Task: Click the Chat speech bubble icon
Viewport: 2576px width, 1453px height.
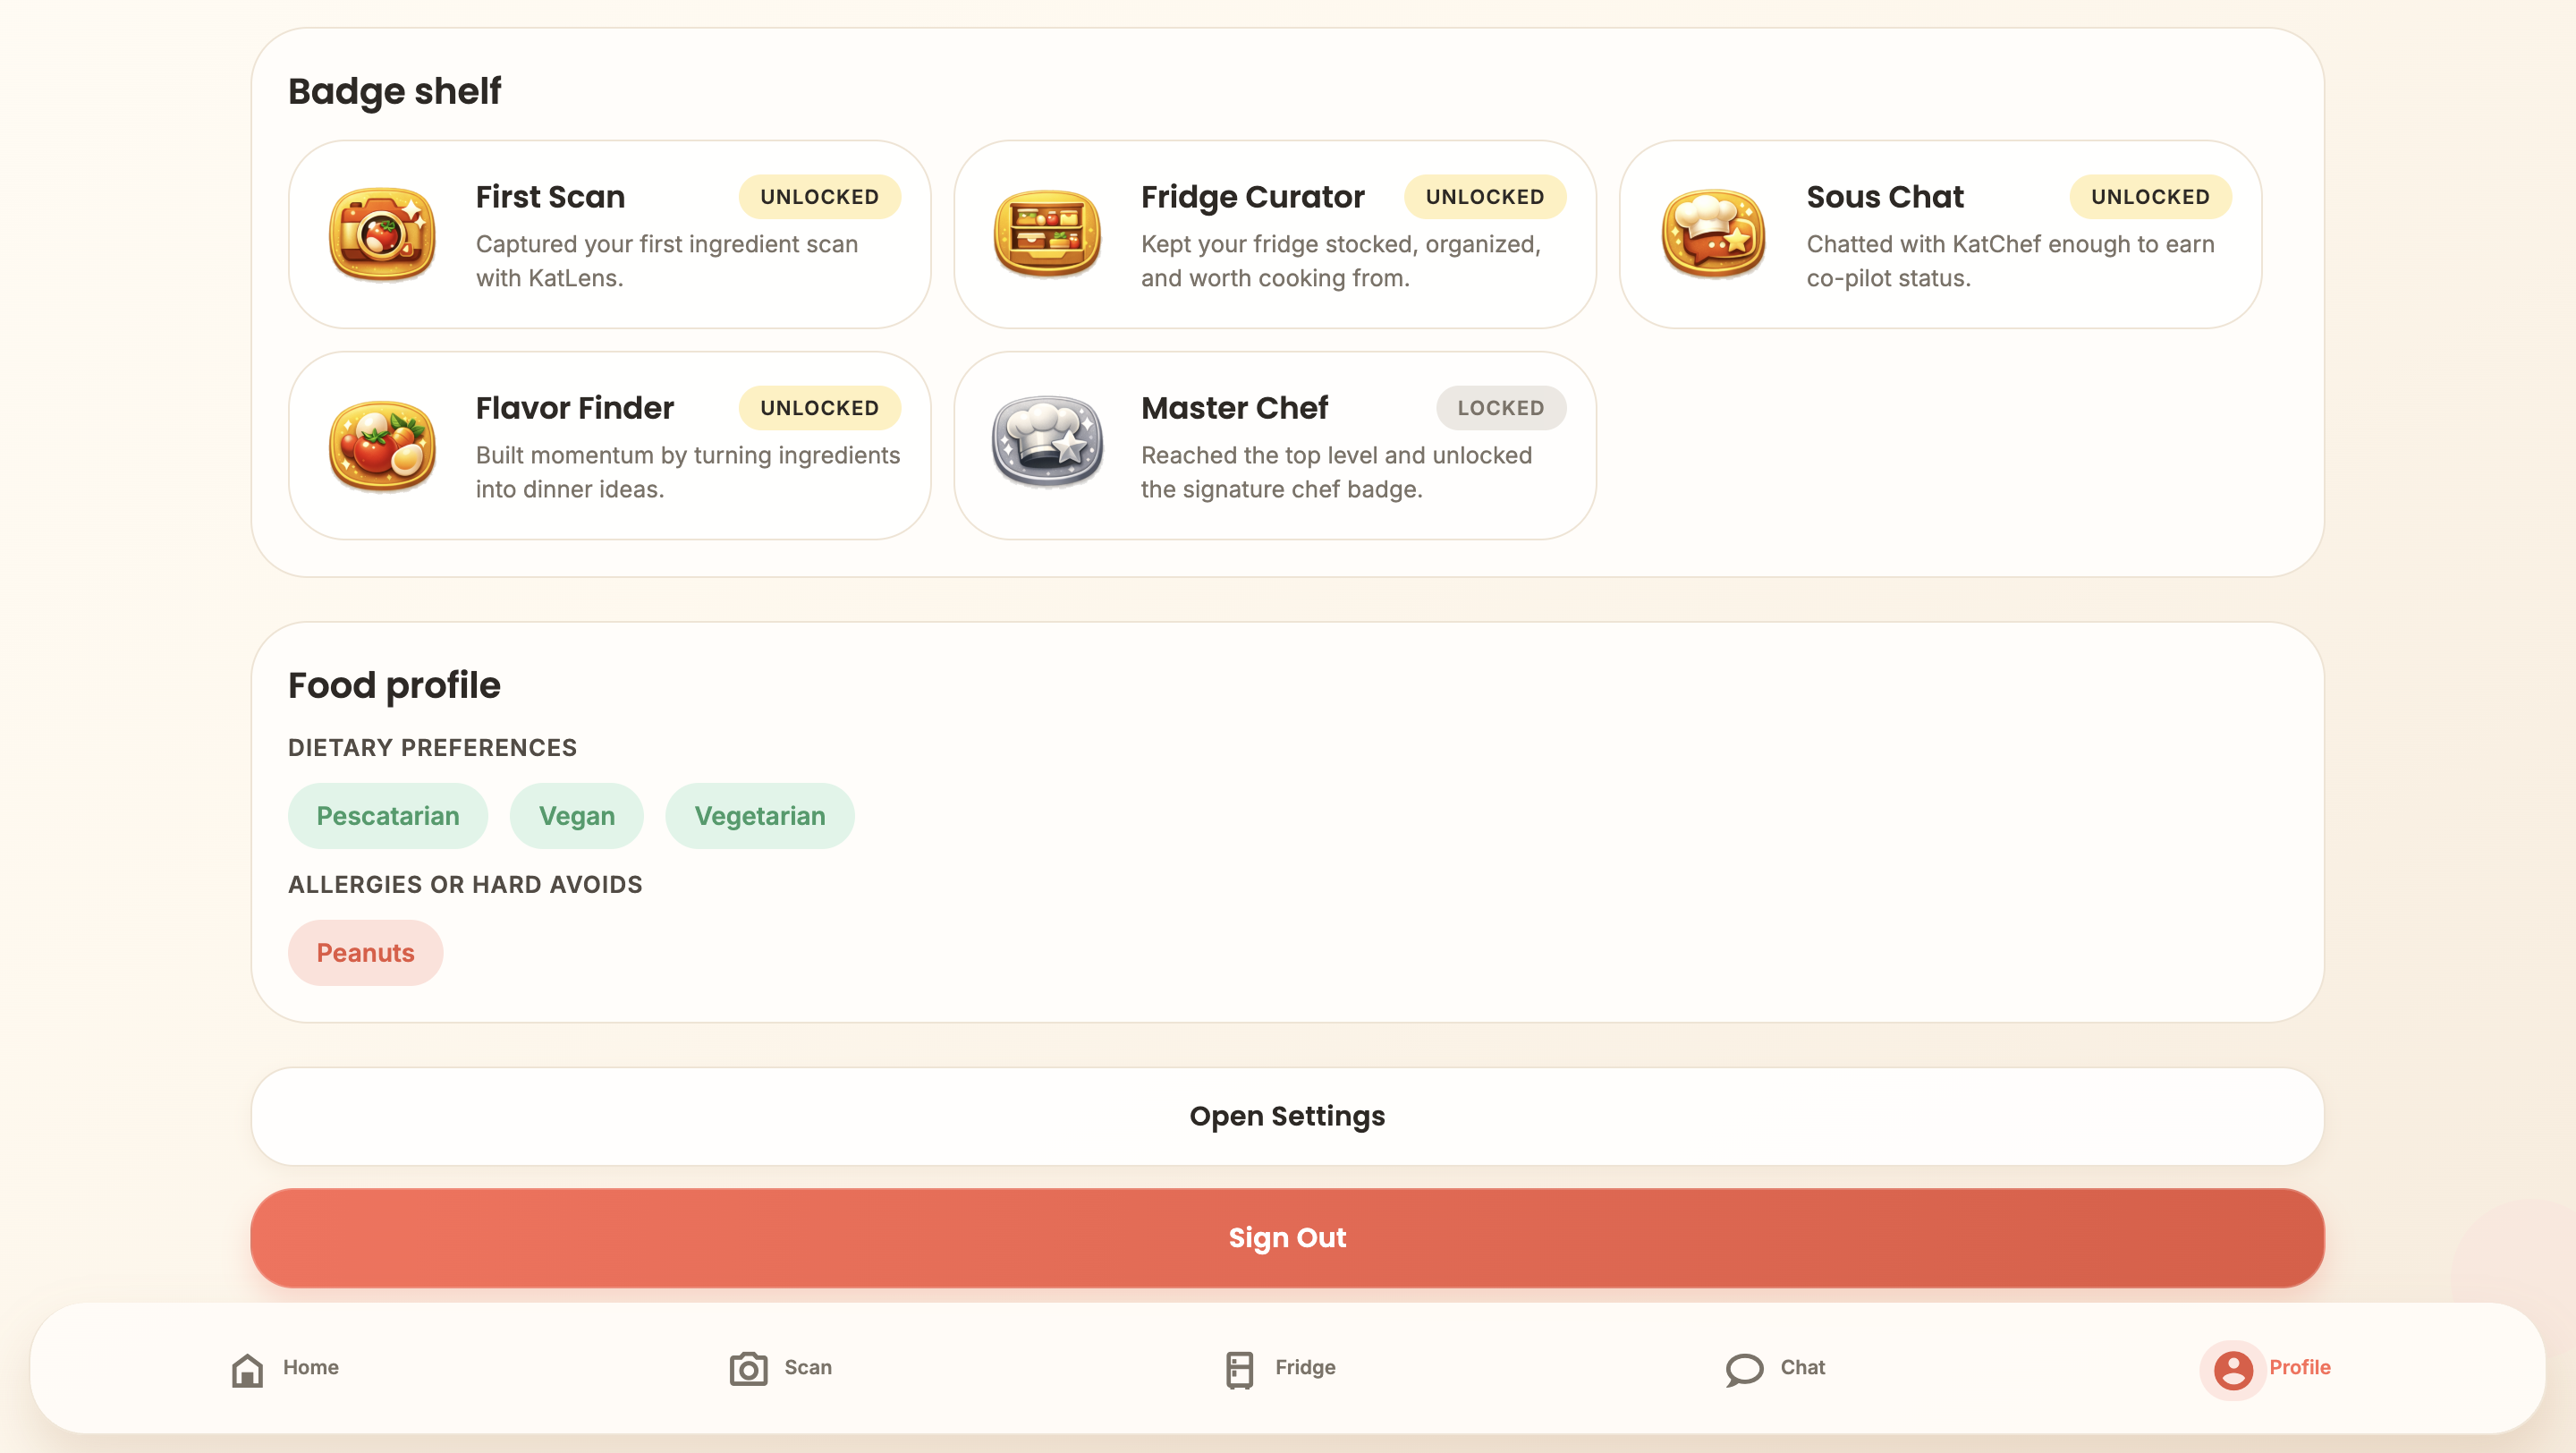Action: pyautogui.click(x=1743, y=1369)
